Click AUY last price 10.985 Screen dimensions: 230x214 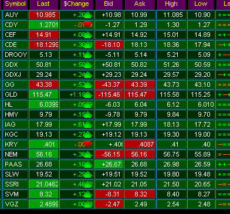(43, 15)
